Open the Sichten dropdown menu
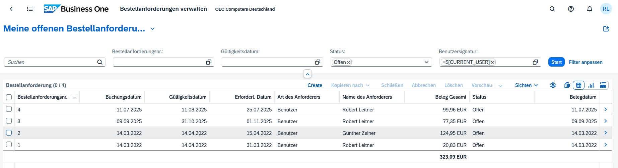 coord(527,85)
